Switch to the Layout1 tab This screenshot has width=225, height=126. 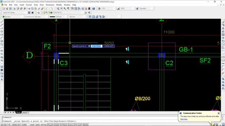tap(25, 112)
